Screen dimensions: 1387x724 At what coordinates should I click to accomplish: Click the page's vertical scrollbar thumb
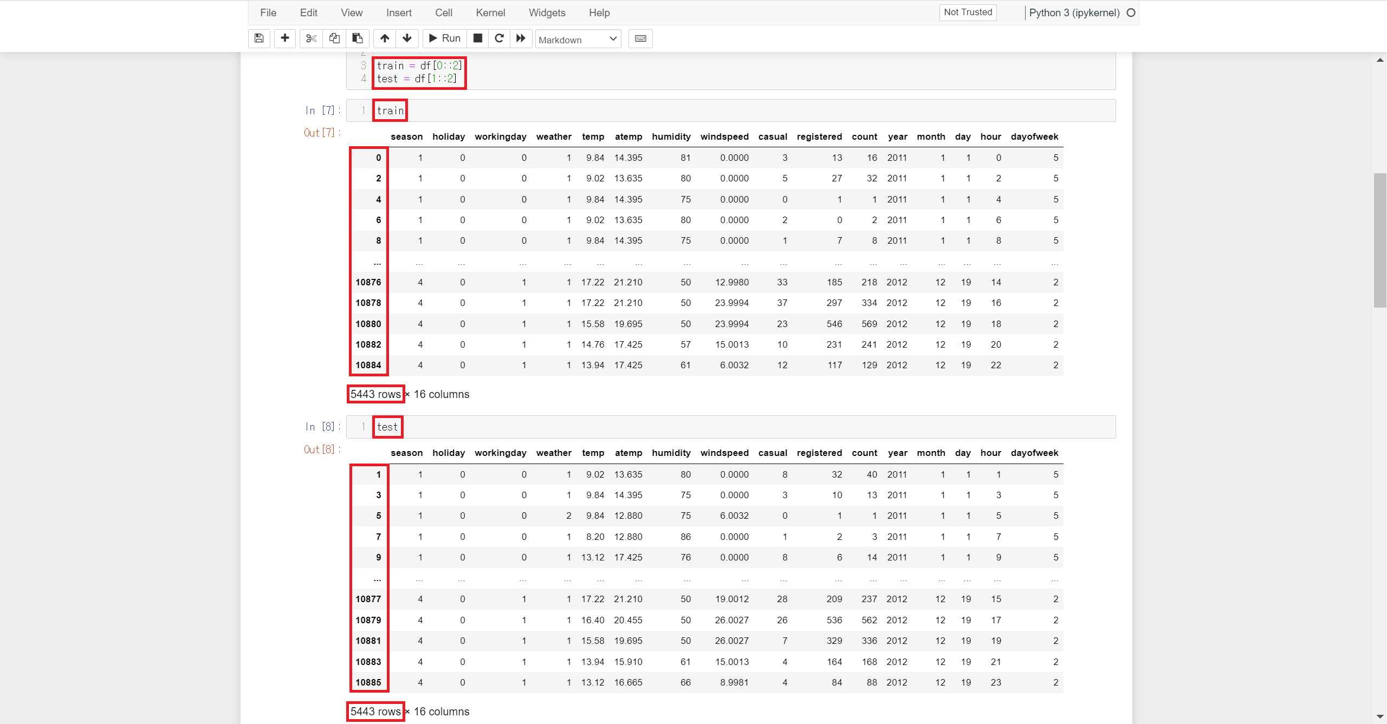(x=1379, y=240)
